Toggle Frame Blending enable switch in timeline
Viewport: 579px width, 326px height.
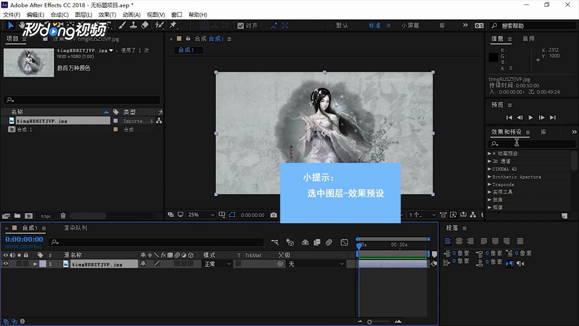[x=317, y=243]
